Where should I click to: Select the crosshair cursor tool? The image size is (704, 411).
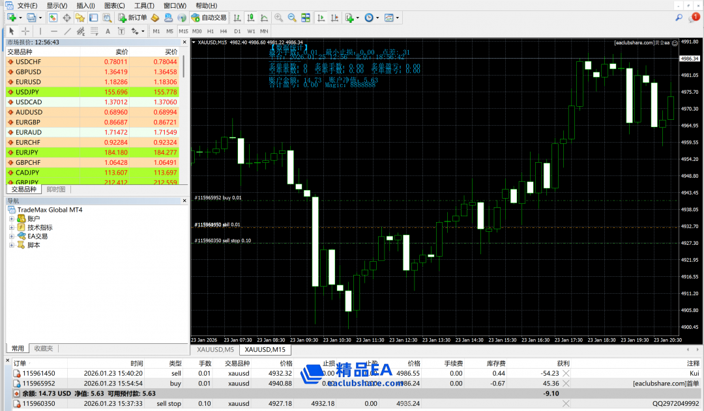coord(25,31)
